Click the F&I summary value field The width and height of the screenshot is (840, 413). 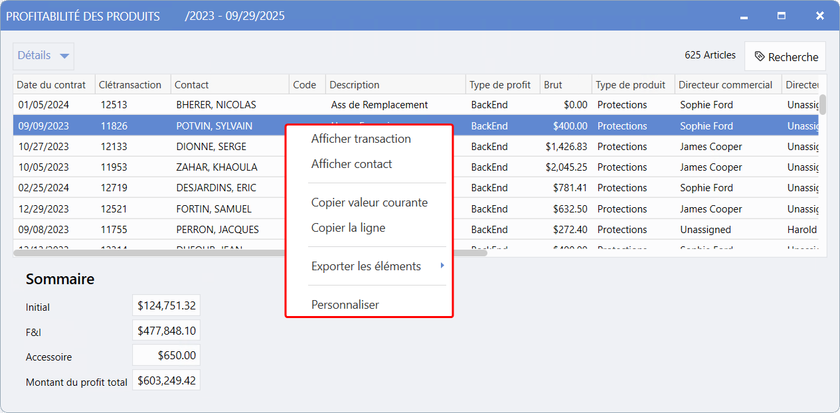(x=166, y=331)
